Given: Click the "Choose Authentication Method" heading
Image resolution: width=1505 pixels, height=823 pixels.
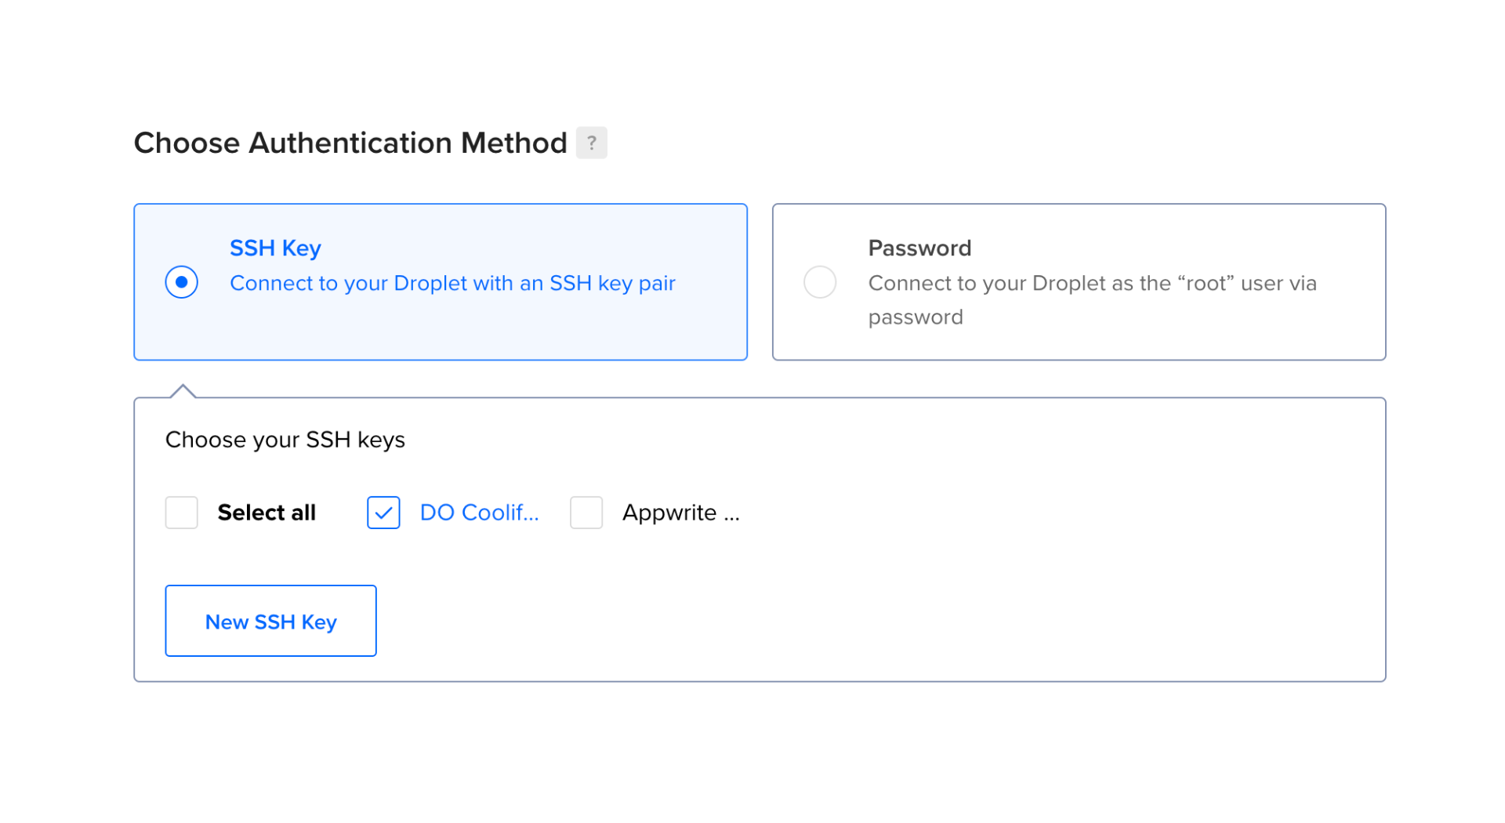Looking at the screenshot, I should pyautogui.click(x=350, y=143).
